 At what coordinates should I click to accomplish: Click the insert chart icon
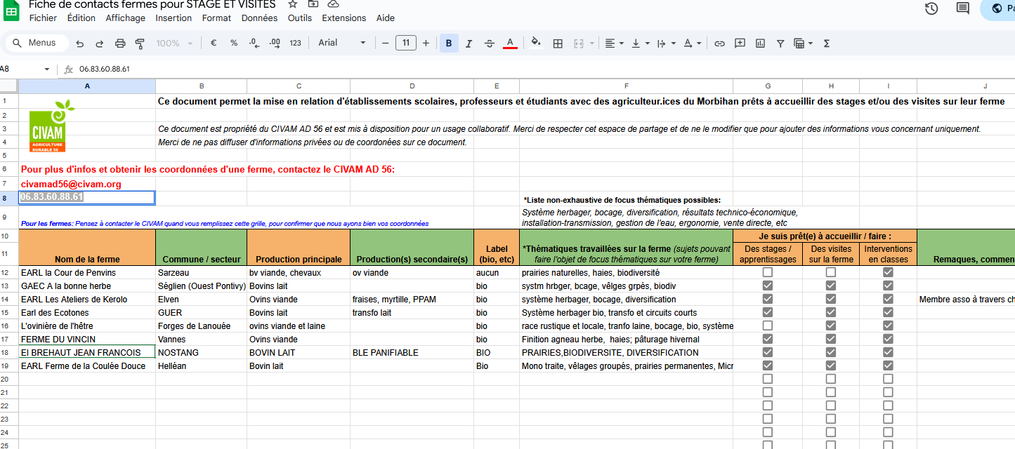click(760, 43)
